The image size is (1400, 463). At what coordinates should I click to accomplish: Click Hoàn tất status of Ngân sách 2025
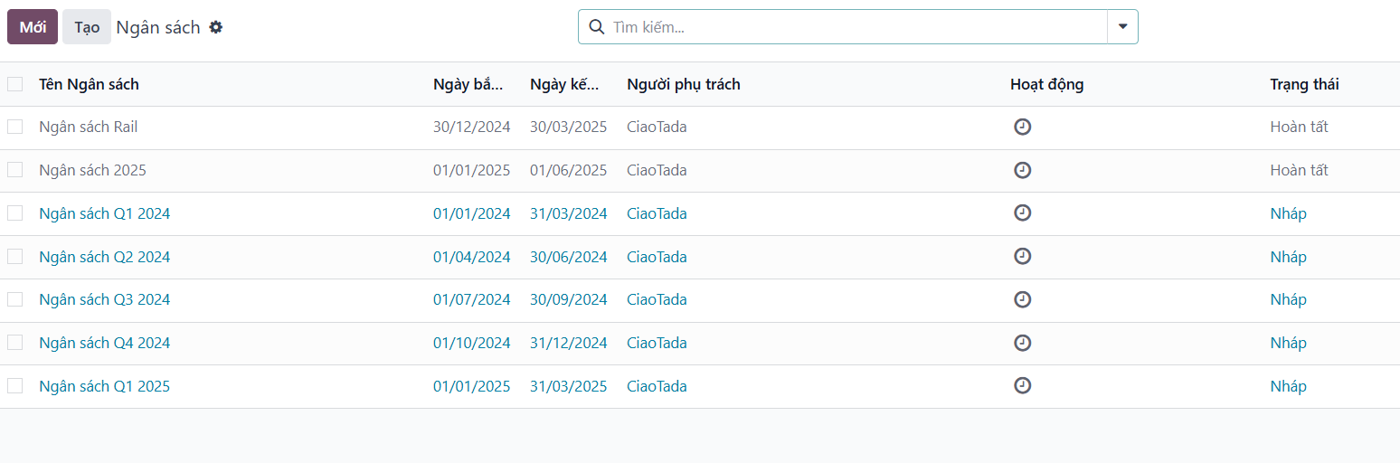pyautogui.click(x=1299, y=170)
